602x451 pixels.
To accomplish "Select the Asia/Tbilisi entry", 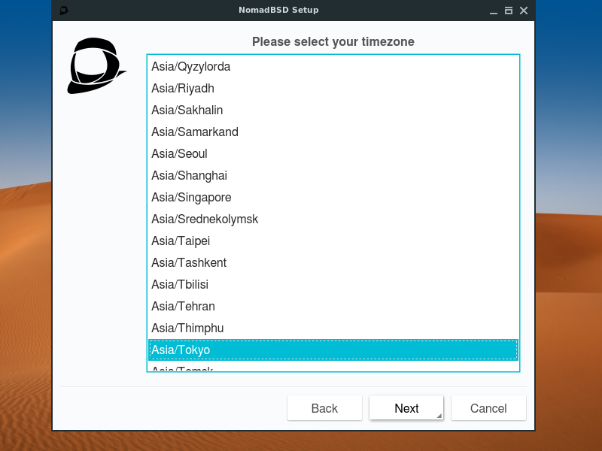I will (333, 285).
